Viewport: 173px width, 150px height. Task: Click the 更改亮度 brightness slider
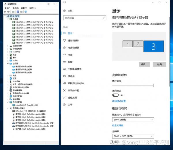[x=133, y=85]
